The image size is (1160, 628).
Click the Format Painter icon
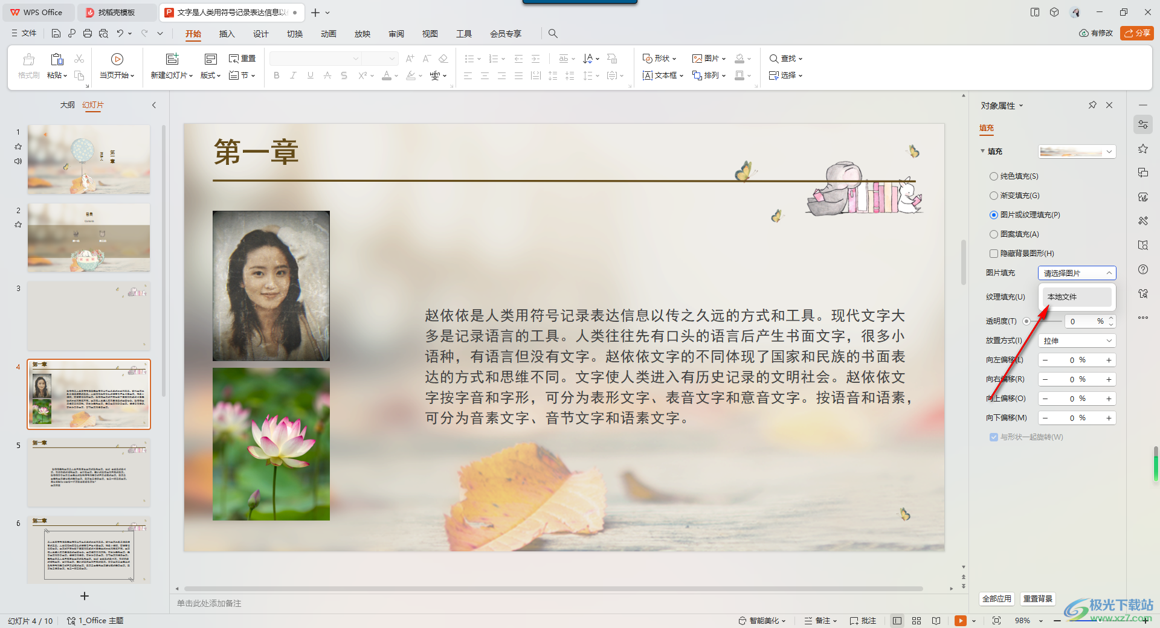(x=28, y=59)
